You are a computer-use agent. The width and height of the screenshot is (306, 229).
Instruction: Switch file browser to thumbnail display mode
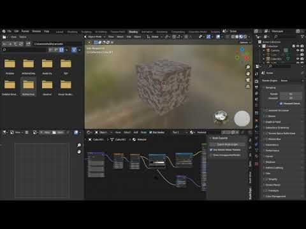(62, 50)
